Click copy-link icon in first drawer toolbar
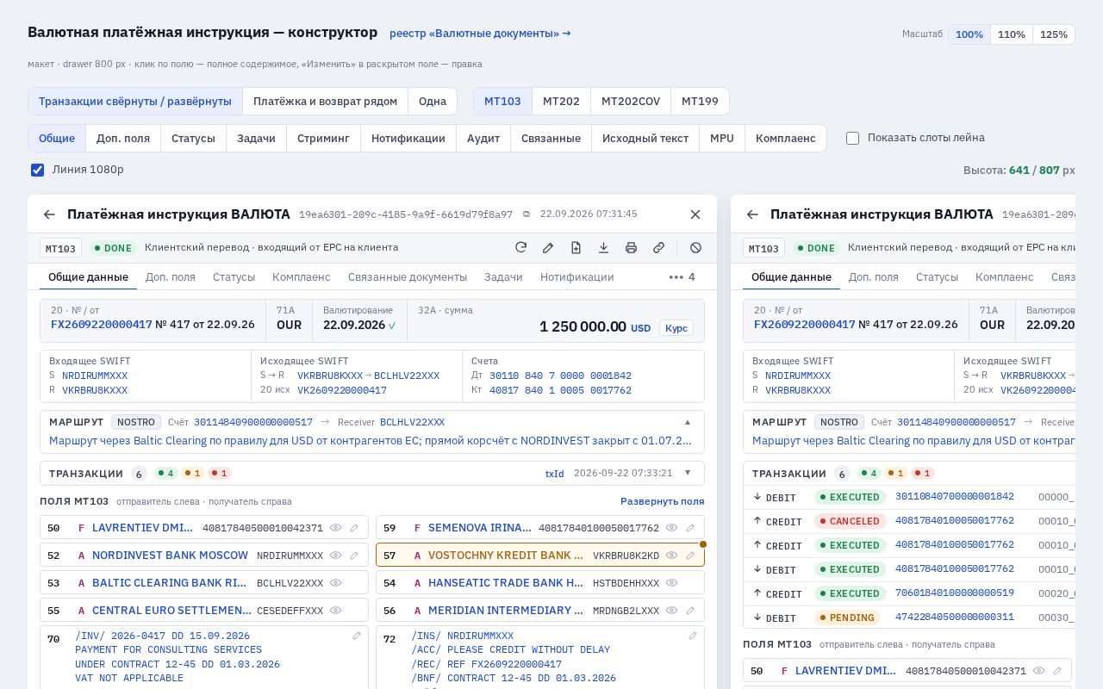Viewport: 1103px width, 689px height. [x=658, y=247]
